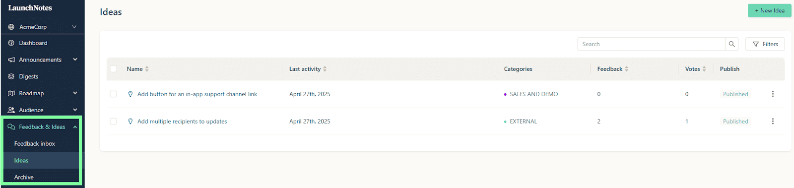
Task: Click the + New Idea button
Action: point(770,10)
